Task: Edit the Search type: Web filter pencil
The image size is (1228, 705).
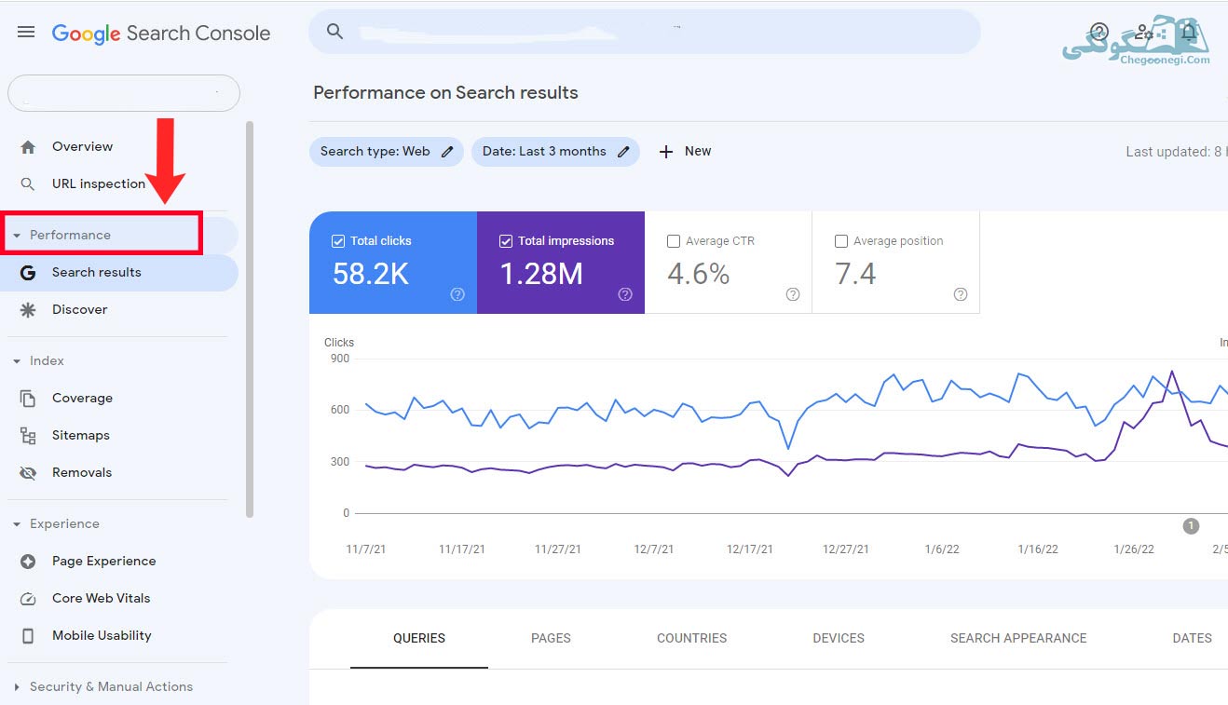Action: pyautogui.click(x=447, y=152)
